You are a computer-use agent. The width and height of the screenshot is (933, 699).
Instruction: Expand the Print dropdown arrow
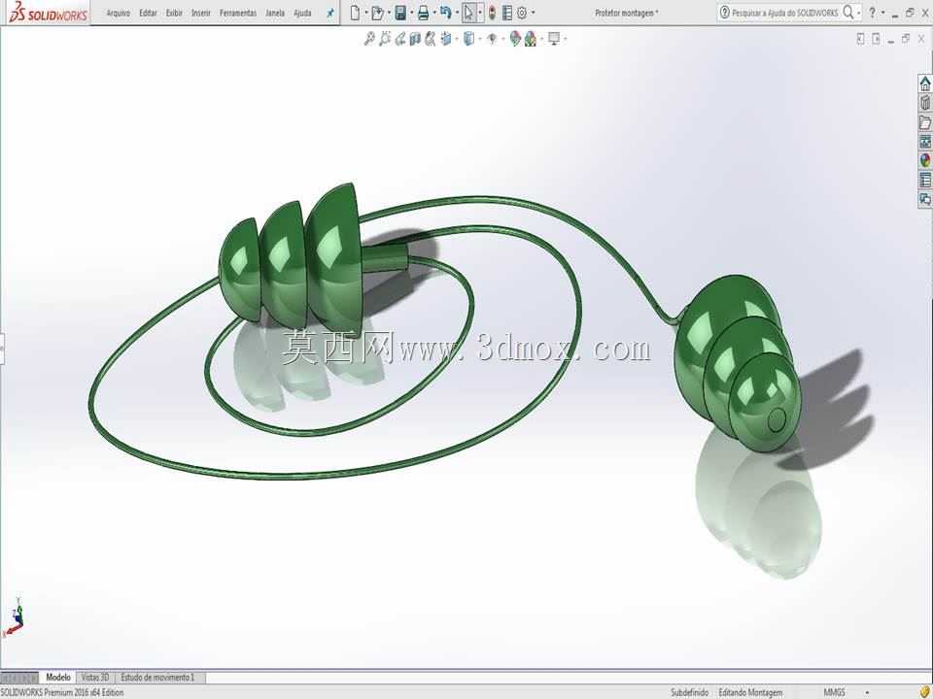[434, 13]
